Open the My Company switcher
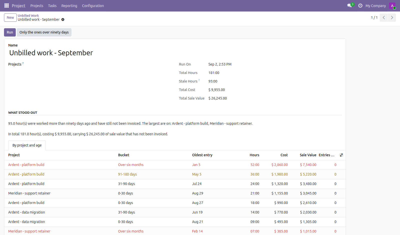The width and height of the screenshot is (400, 235). click(x=375, y=5)
